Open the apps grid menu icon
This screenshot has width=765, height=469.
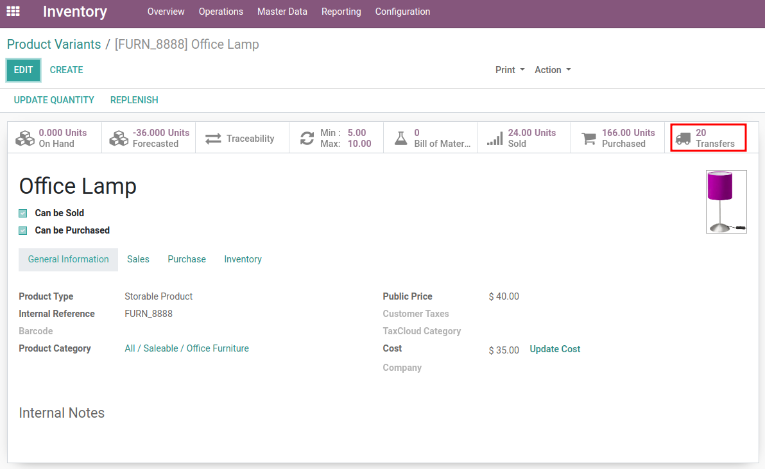[x=13, y=12]
